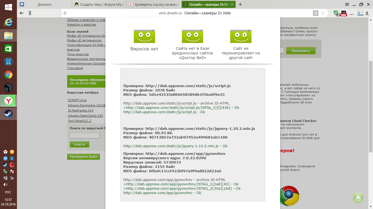Image resolution: width=373 pixels, height=209 pixels.
Task: Open File Explorer from the taskbar
Action: tap(8, 35)
